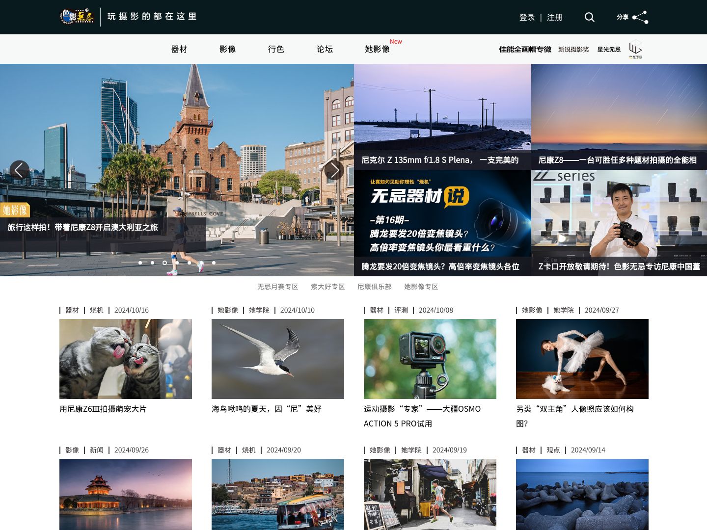Screen dimensions: 707x530
Task: Click article title 另类"双主角"人像照应该如何构图
Action: (x=575, y=416)
